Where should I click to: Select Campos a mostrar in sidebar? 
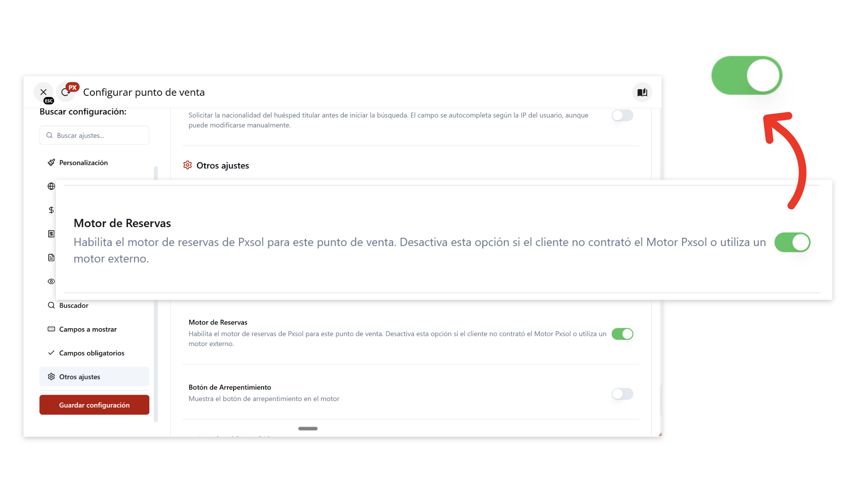88,329
